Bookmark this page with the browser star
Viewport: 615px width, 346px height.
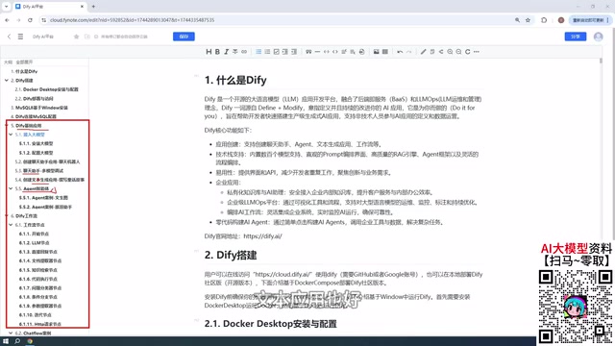[x=528, y=20]
